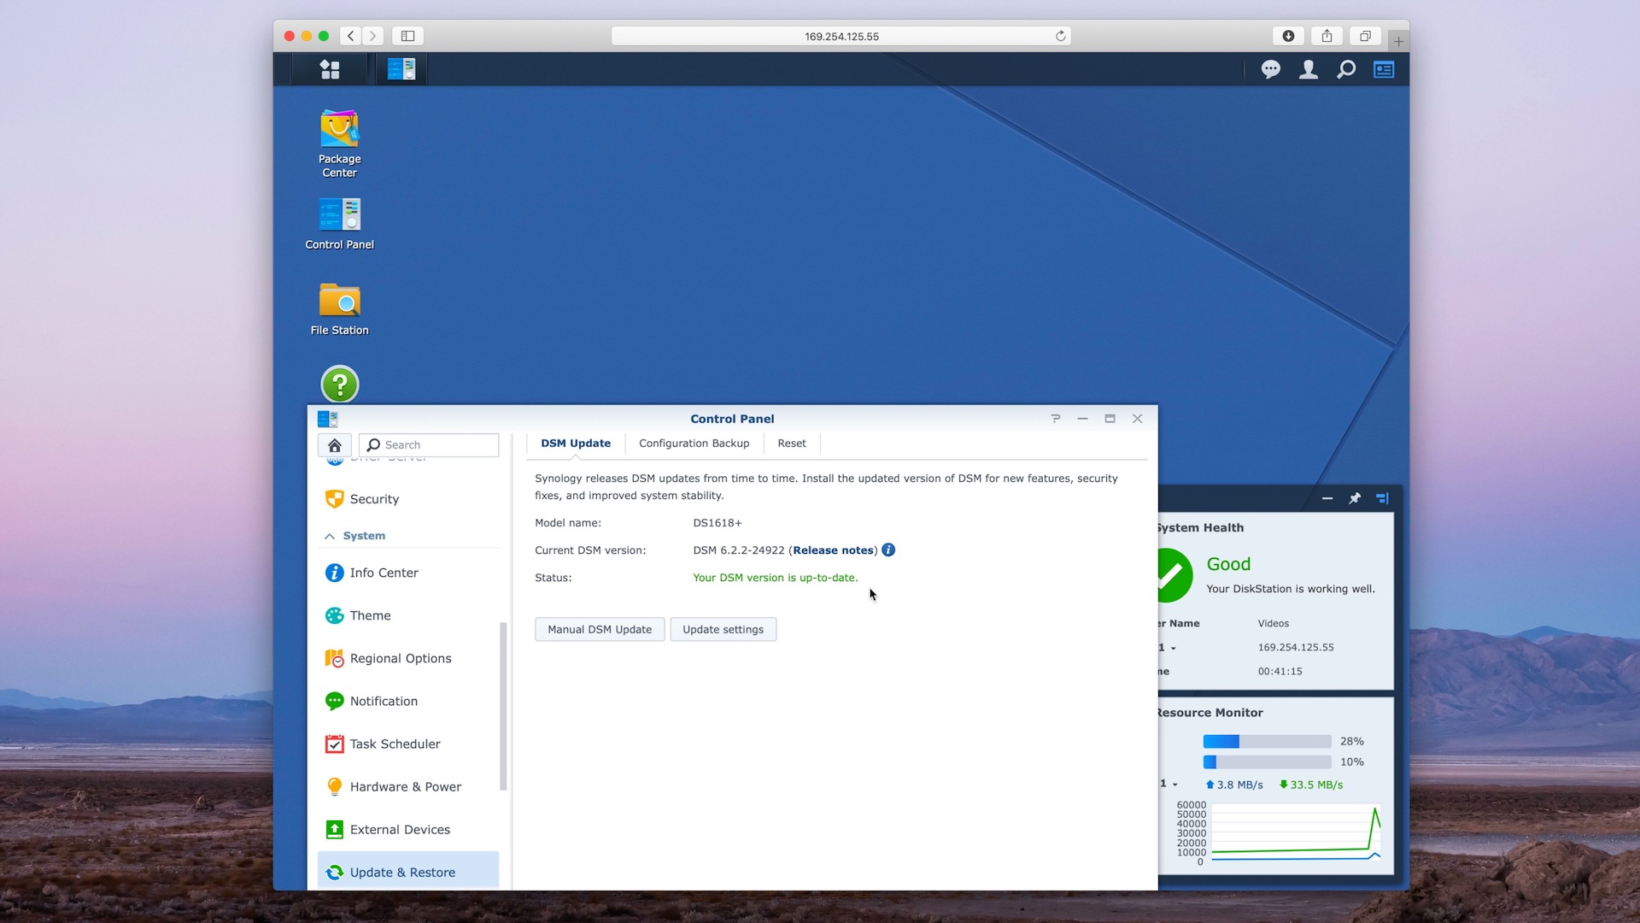Select Hardware and Power settings
The width and height of the screenshot is (1640, 923).
click(x=406, y=785)
